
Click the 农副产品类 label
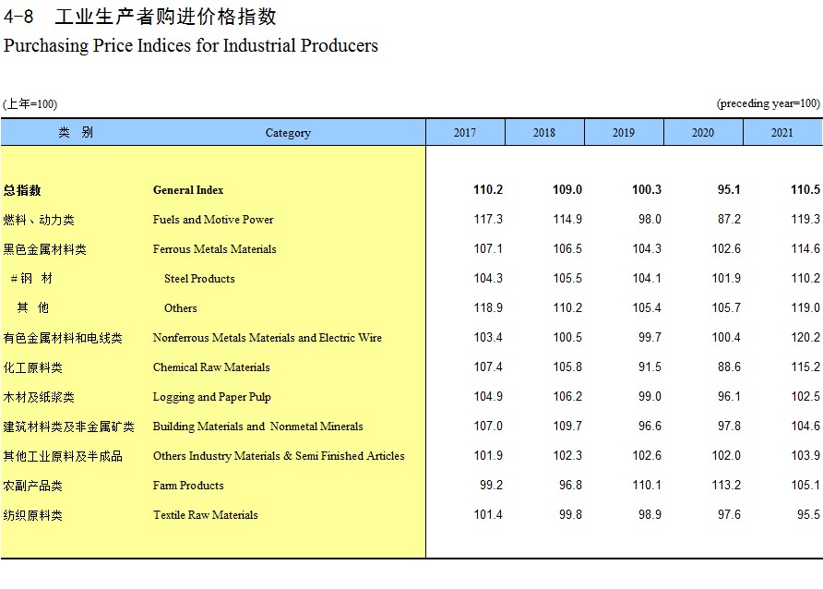(32, 486)
